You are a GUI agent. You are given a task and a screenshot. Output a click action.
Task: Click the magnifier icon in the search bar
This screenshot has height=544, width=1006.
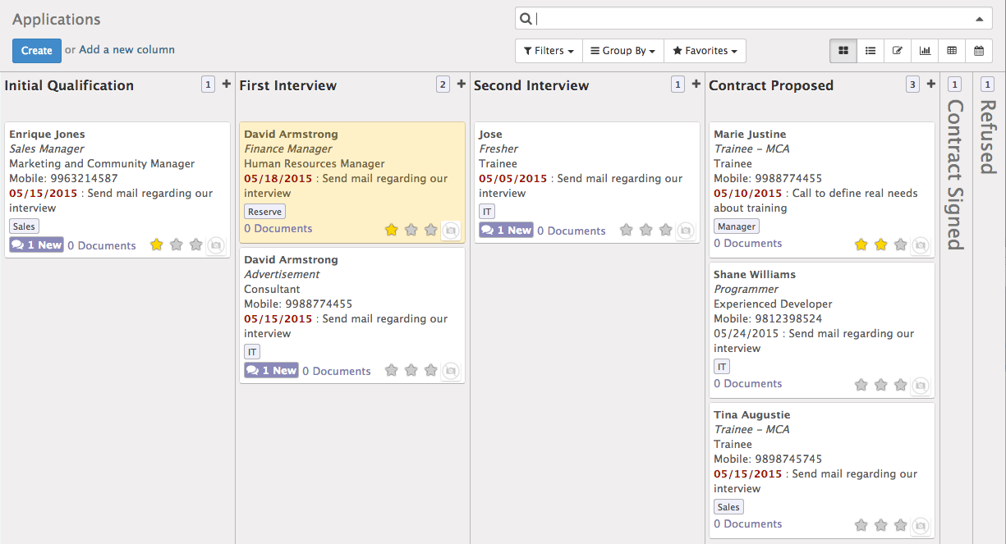(526, 17)
